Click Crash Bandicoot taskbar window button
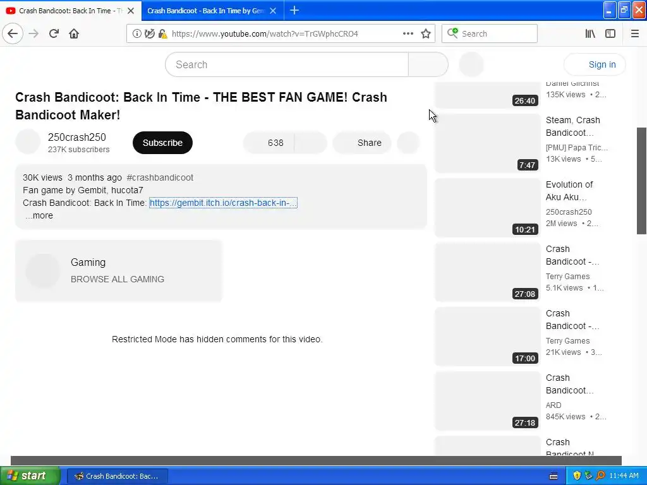The width and height of the screenshot is (647, 485). tap(117, 476)
